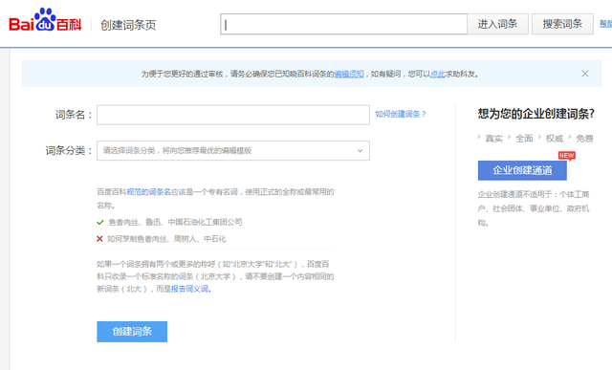Click the 创建词条 submit button

tap(132, 332)
